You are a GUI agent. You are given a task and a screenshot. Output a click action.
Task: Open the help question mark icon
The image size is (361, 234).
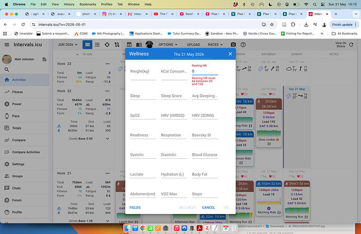pos(243,44)
